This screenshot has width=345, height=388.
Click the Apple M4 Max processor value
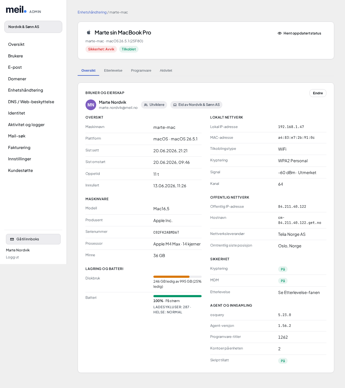pos(177,244)
